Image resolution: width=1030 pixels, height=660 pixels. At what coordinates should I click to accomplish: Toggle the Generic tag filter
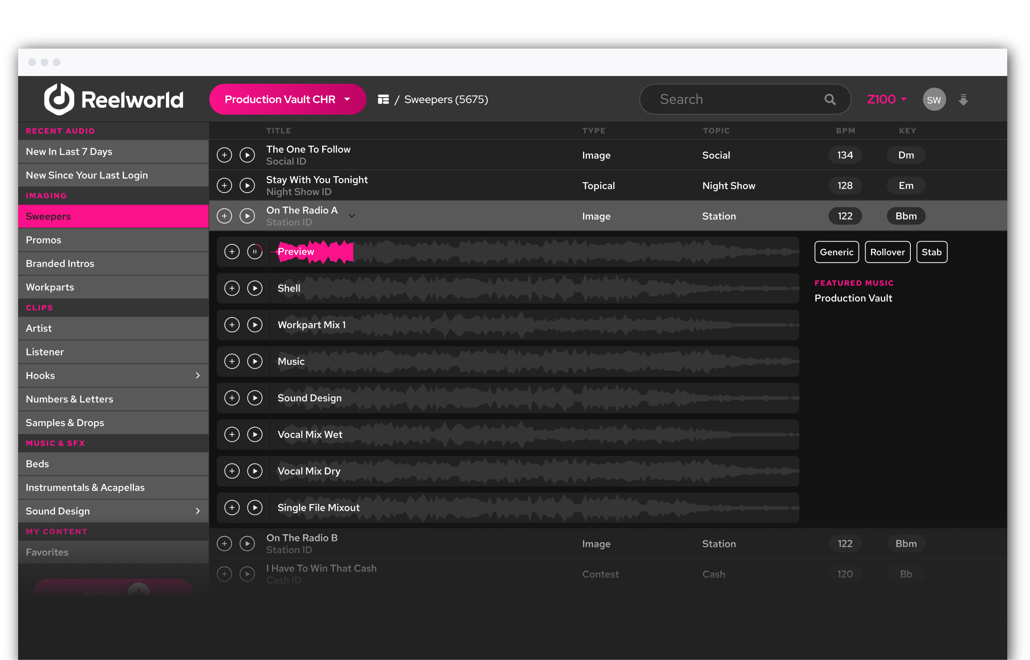pos(836,252)
